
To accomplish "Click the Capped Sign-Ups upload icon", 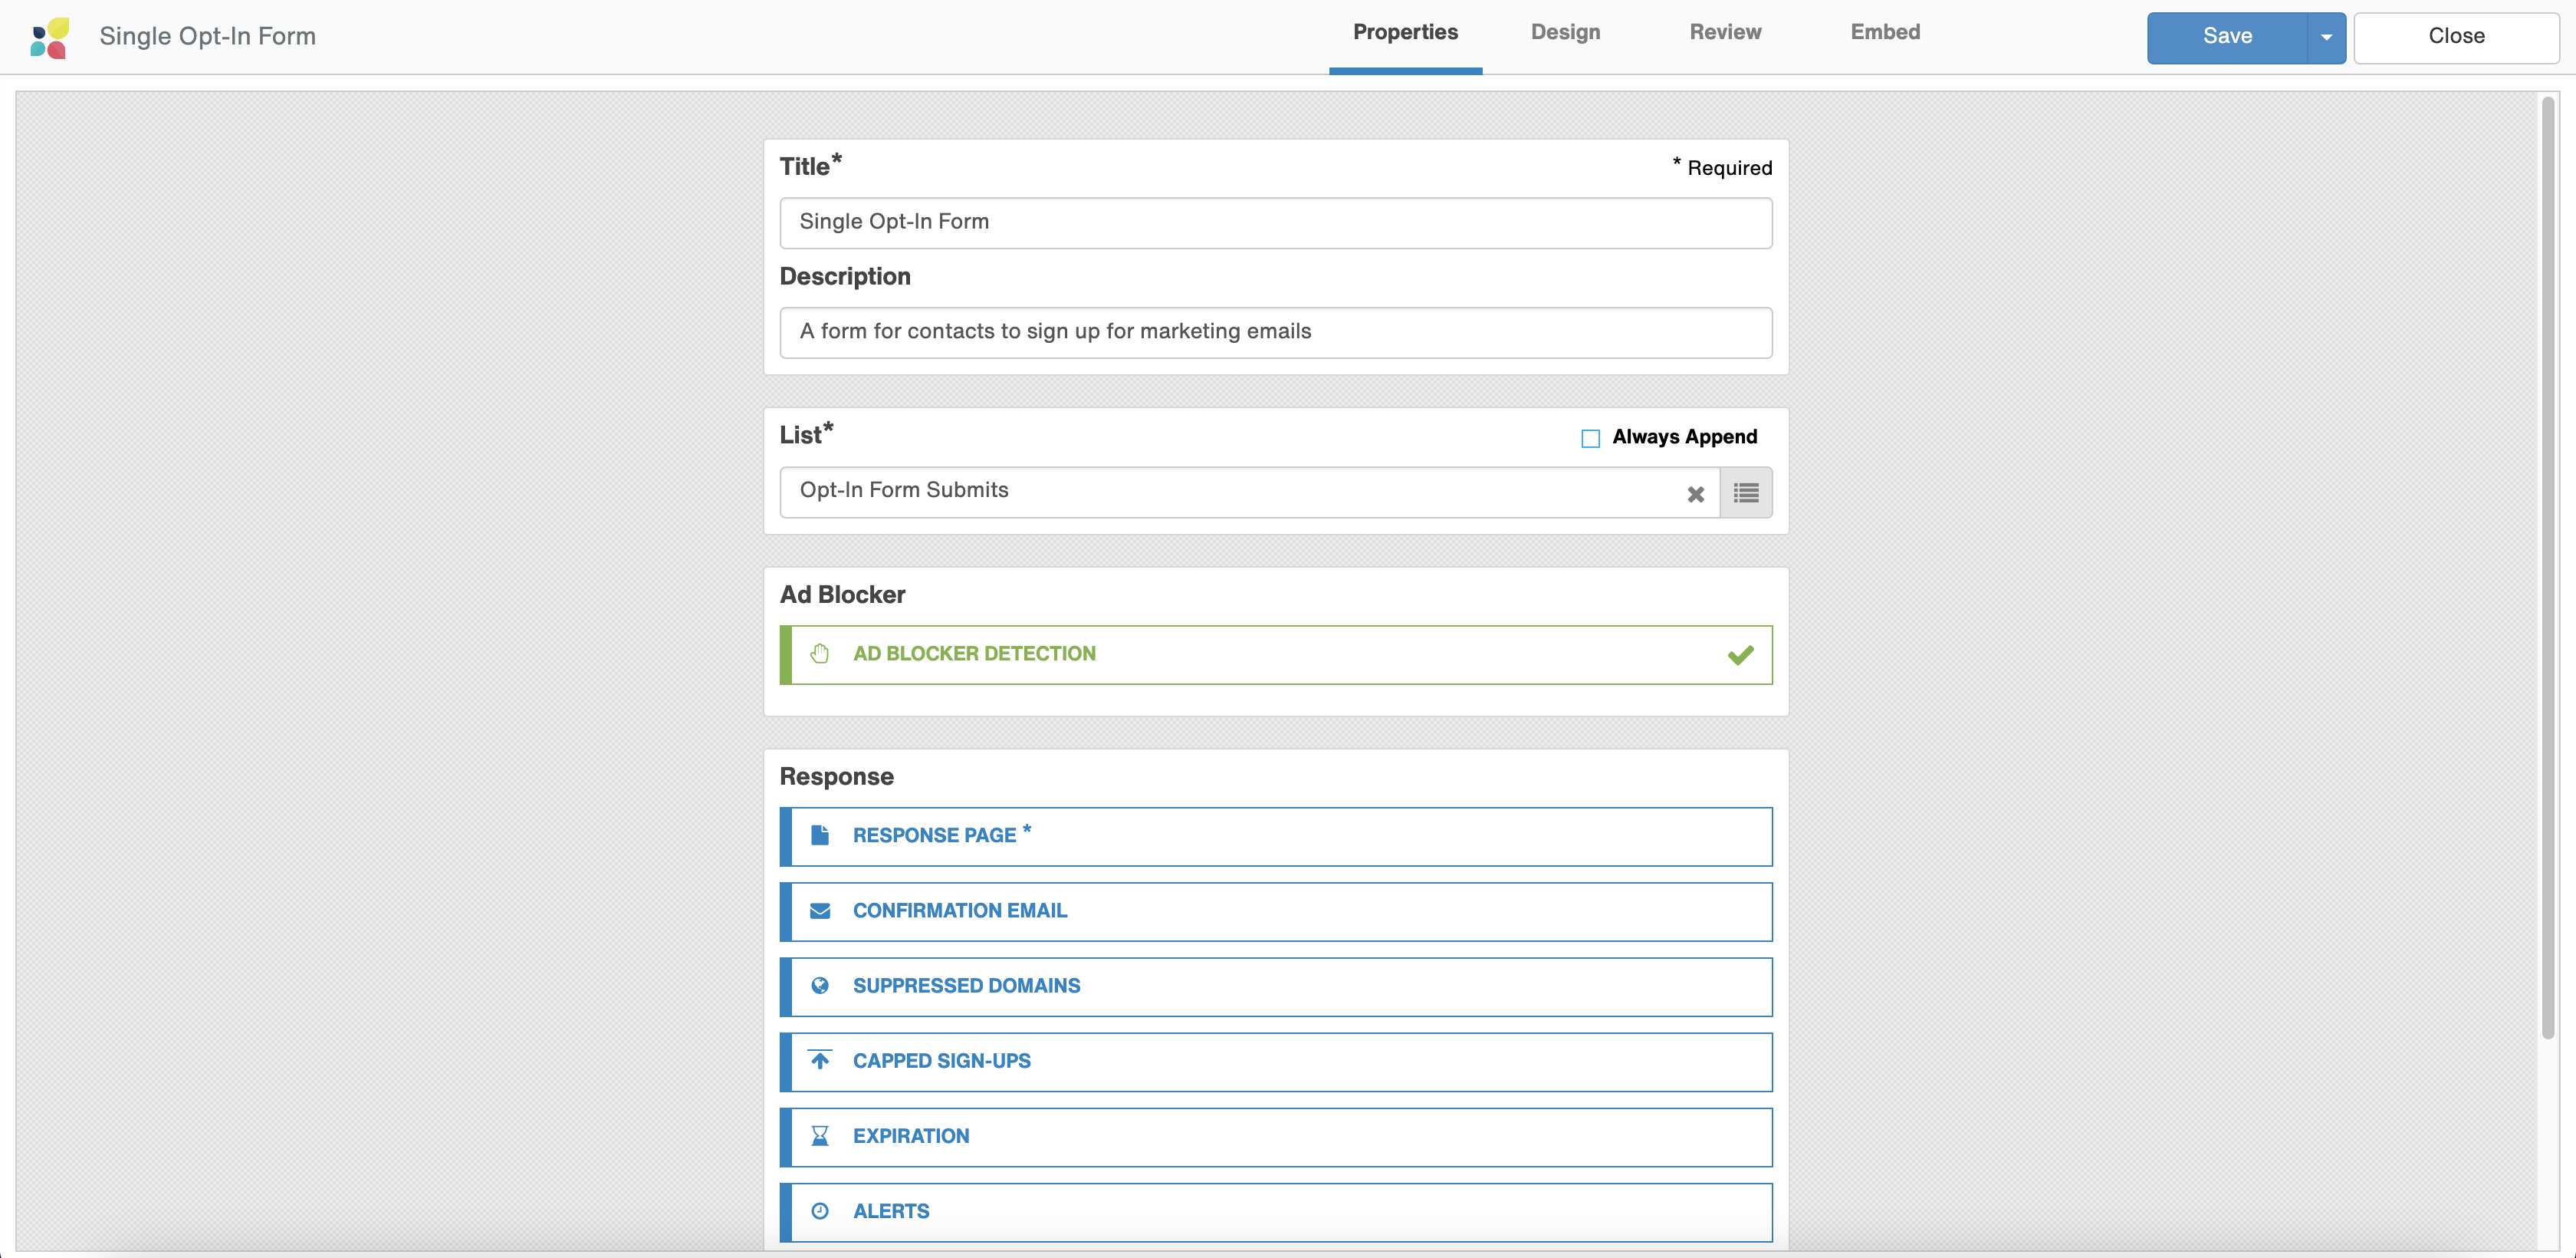I will pos(820,1061).
